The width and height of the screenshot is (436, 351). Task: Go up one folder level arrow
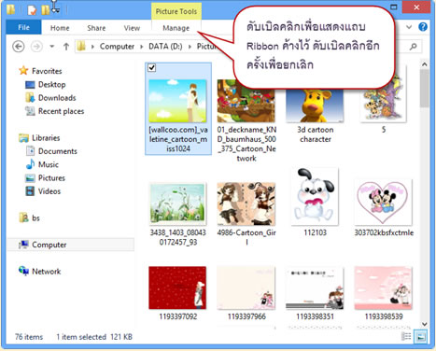(66, 47)
